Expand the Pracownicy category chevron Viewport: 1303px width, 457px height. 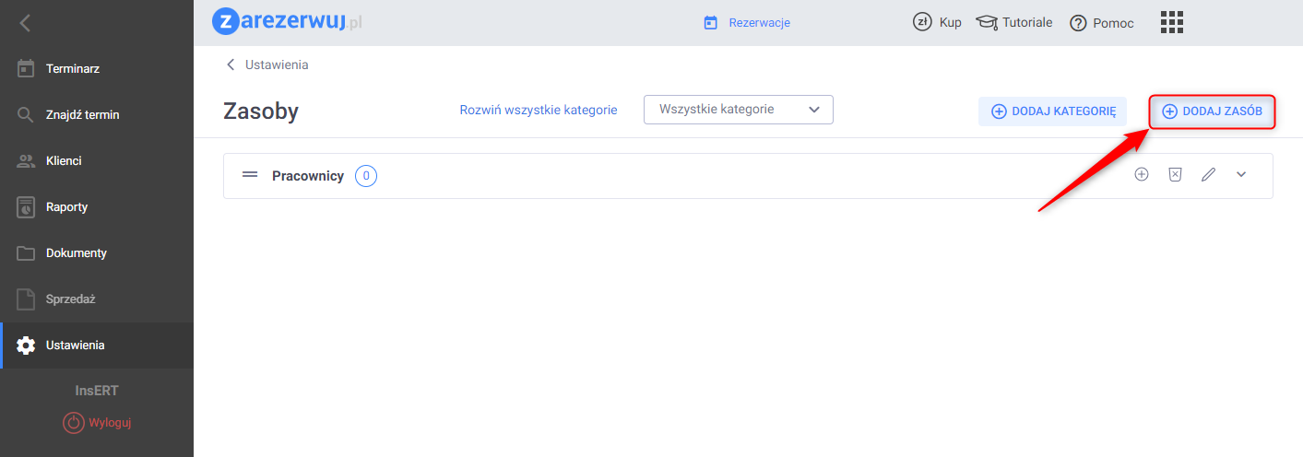pos(1241,174)
